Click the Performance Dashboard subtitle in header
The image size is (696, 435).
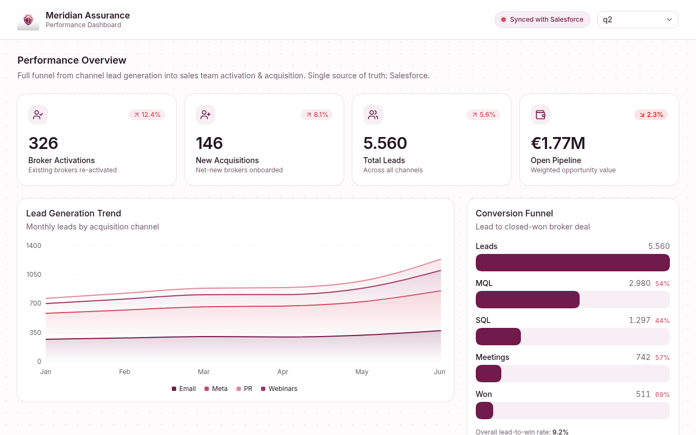83,25
